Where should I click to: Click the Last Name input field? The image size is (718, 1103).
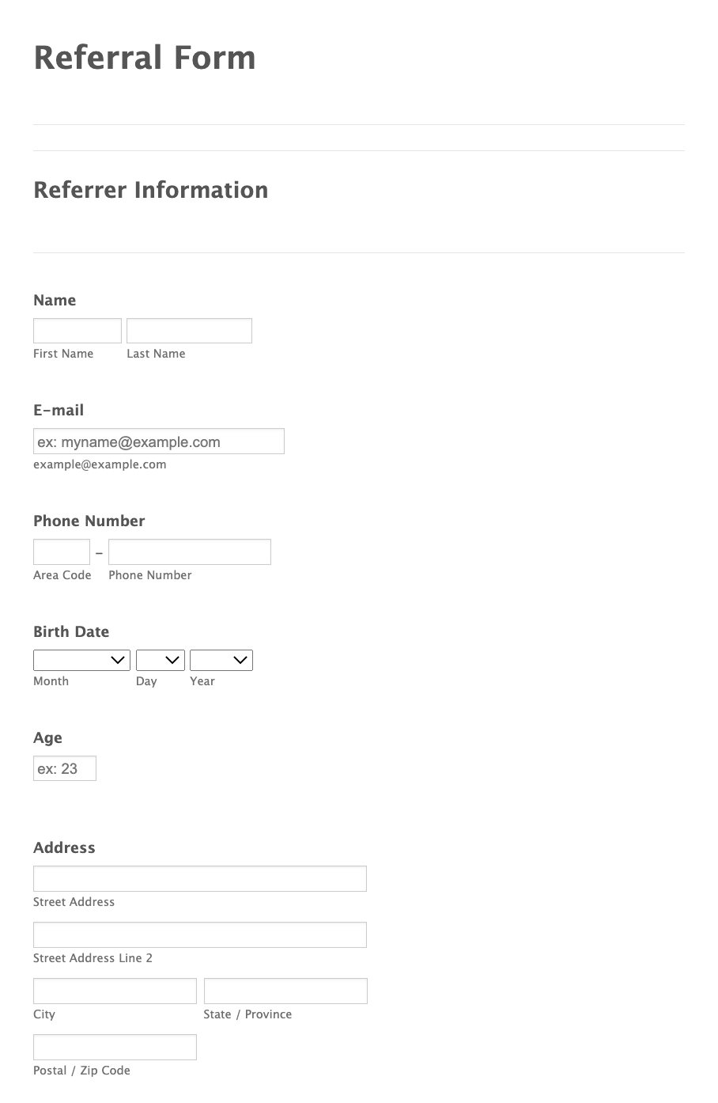point(189,331)
